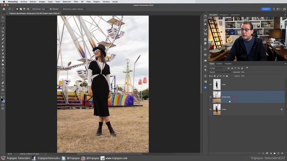This screenshot has height=161, width=287.
Task: Select the Type tool
Action: click(x=3, y=72)
